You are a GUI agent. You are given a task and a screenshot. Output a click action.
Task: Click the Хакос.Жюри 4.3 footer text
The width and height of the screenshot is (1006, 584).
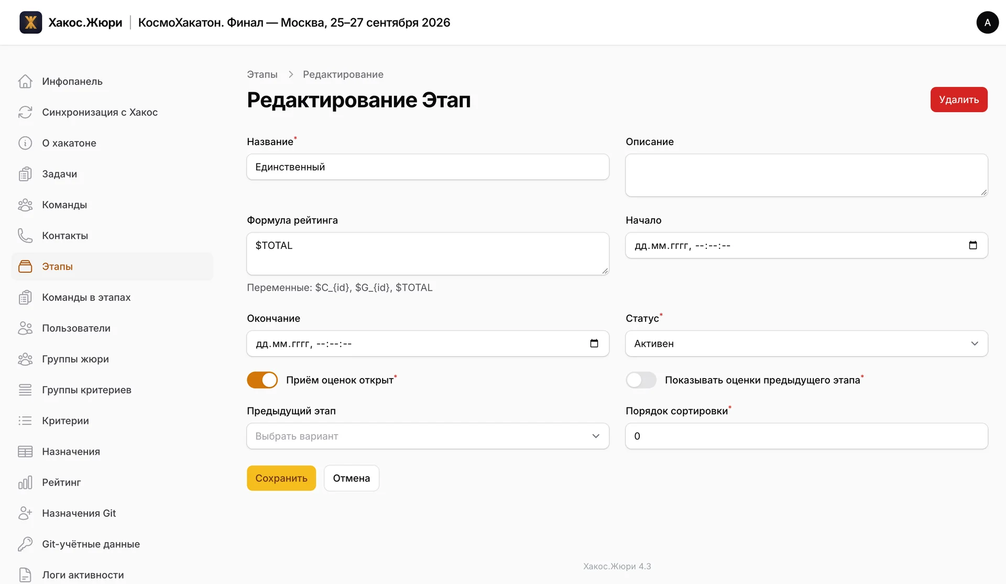(x=617, y=566)
